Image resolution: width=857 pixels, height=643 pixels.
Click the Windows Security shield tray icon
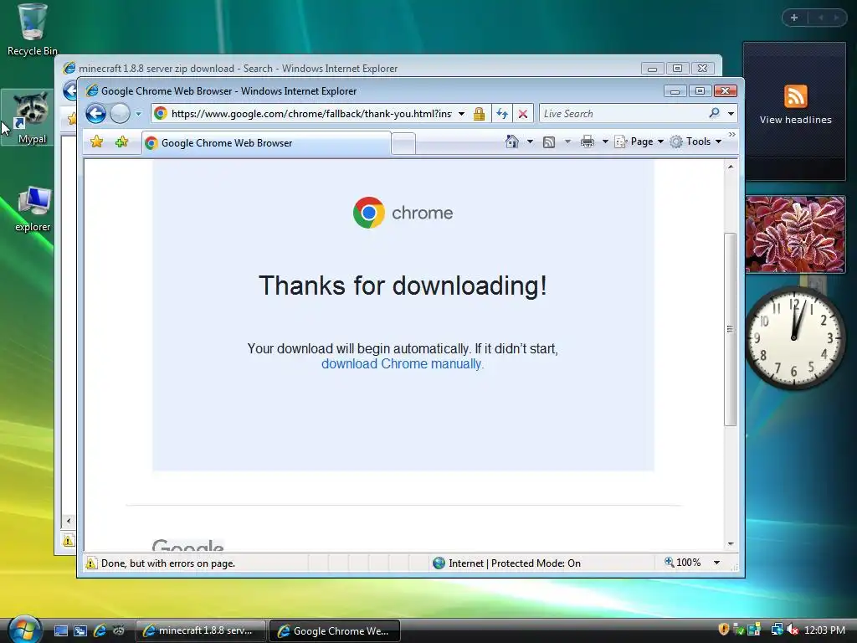click(724, 630)
